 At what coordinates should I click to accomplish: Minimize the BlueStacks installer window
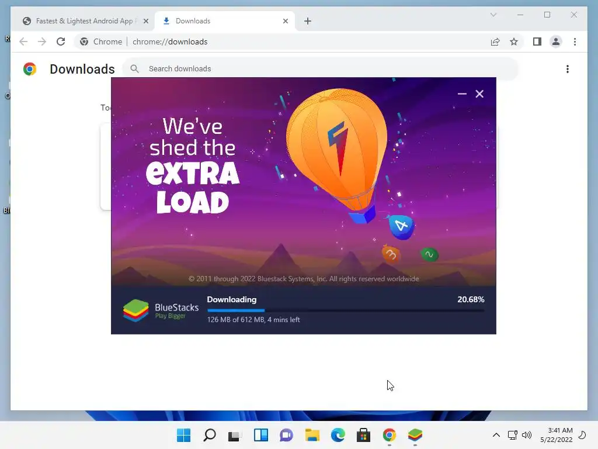(462, 94)
